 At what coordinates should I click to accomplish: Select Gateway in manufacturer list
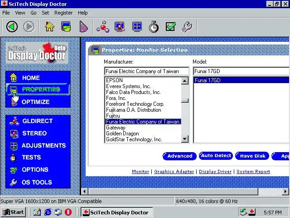[x=143, y=128]
